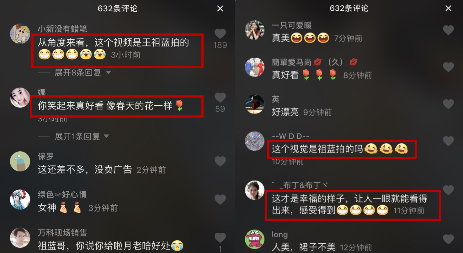Open long's green cartoon avatar
This screenshot has height=253, width=463.
pyautogui.click(x=255, y=239)
